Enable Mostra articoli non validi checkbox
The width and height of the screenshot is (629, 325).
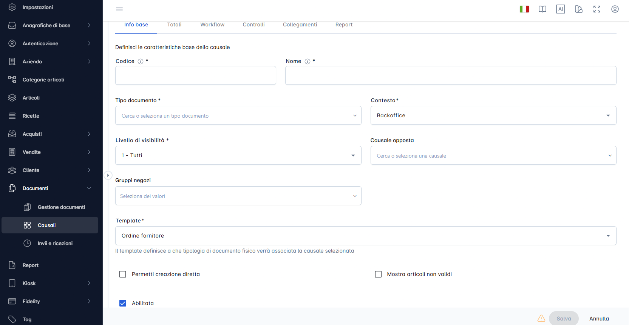[378, 274]
